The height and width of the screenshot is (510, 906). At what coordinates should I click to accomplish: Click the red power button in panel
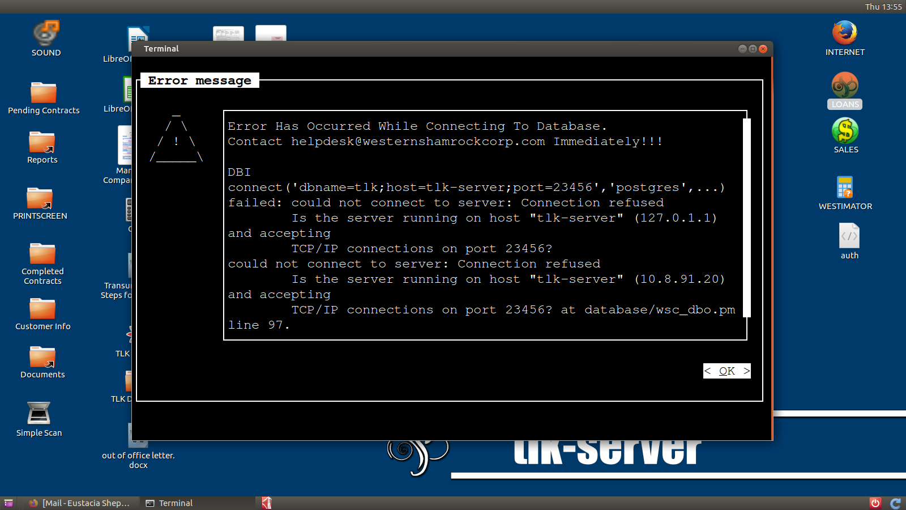coord(875,503)
